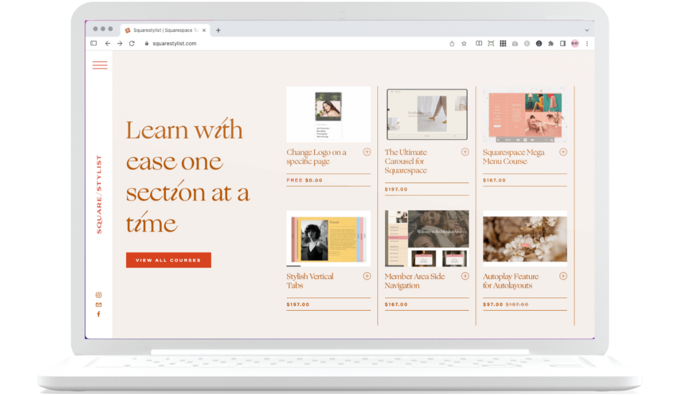Bookmark the page with the star icon
680x395 pixels.
(464, 44)
